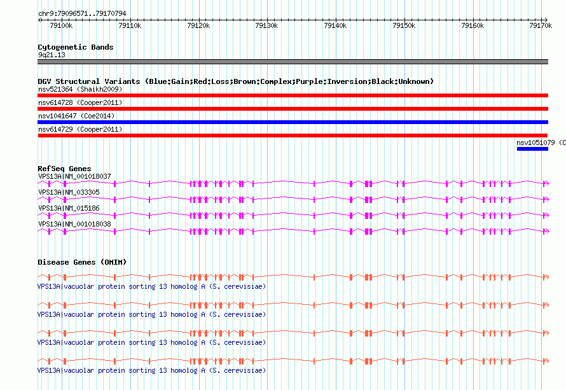
Task: Click the 79170k ruler label
Action: (541, 25)
